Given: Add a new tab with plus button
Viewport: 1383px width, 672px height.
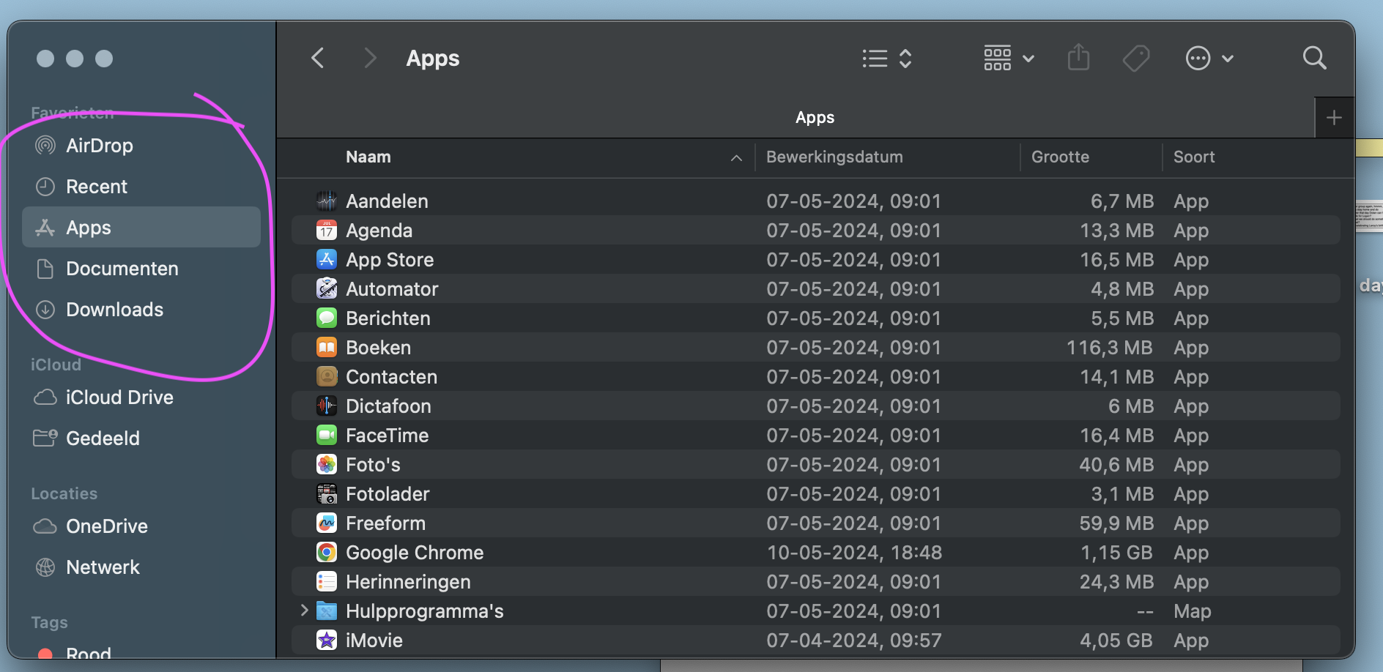Looking at the screenshot, I should tap(1334, 118).
